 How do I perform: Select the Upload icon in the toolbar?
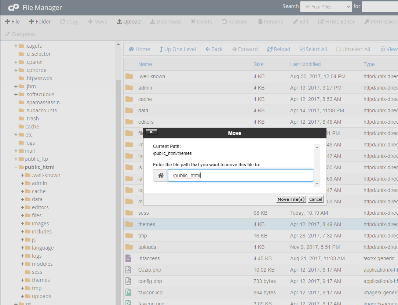click(128, 22)
